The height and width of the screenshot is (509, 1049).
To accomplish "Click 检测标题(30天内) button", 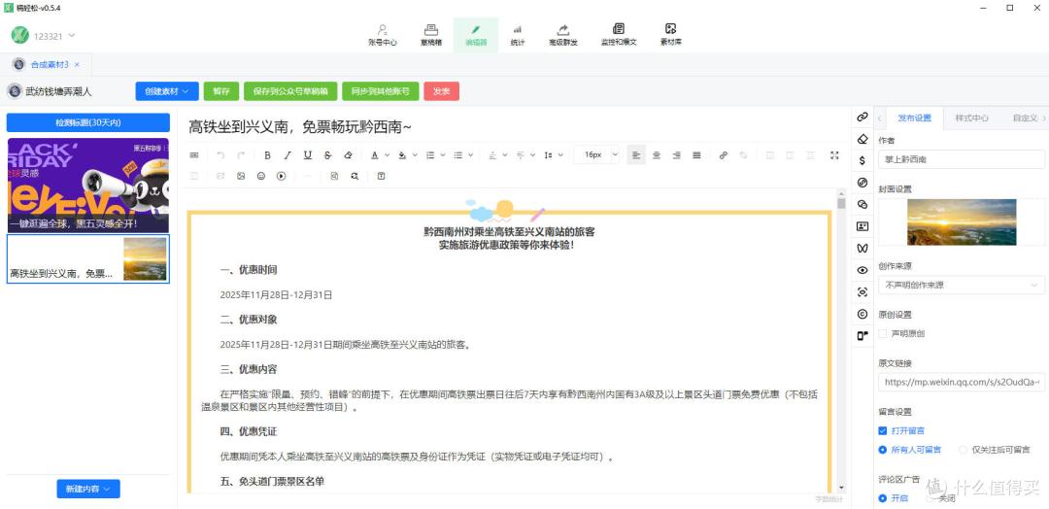I will point(88,122).
